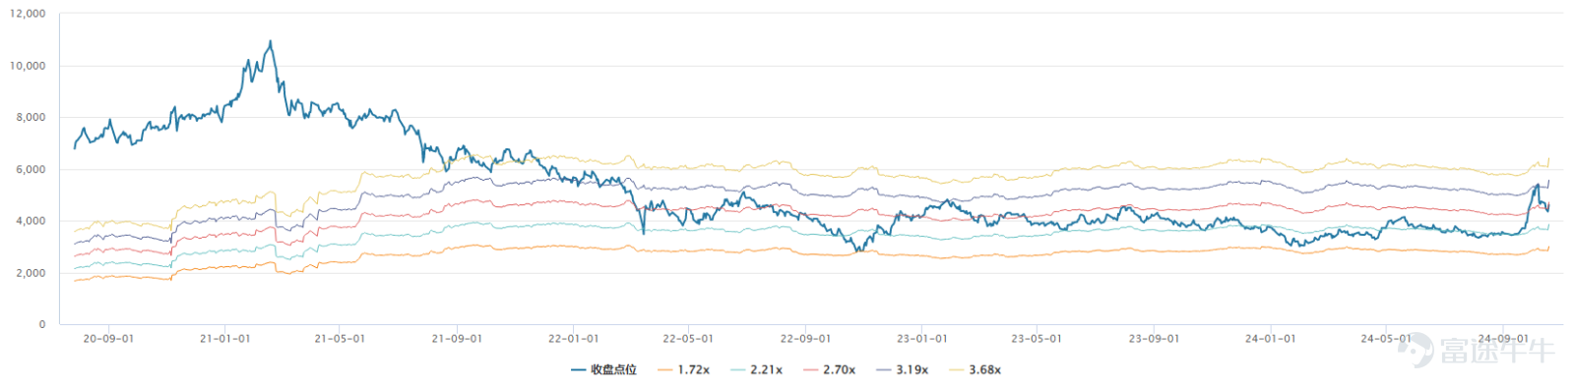Click the 24-05-01 x-axis date label

click(x=1386, y=339)
